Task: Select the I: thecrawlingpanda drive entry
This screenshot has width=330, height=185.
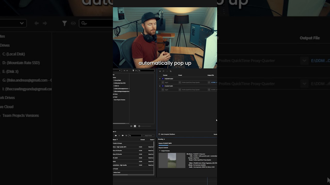Action: [x=121, y=91]
